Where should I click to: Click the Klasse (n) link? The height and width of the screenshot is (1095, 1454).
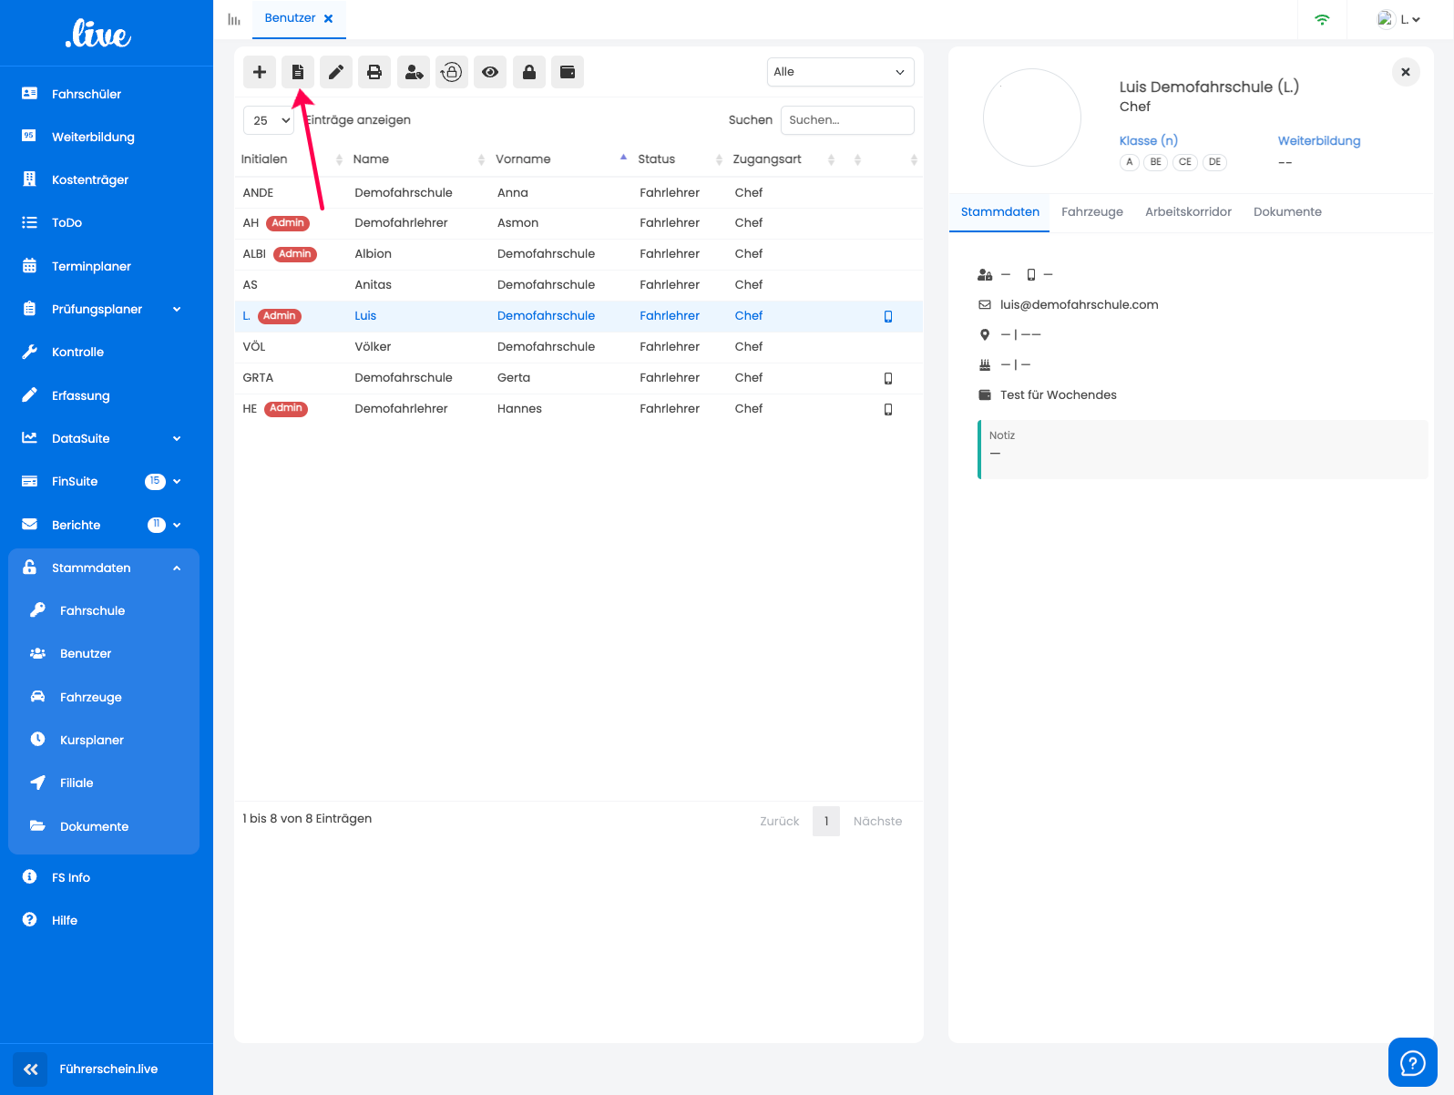(x=1148, y=140)
